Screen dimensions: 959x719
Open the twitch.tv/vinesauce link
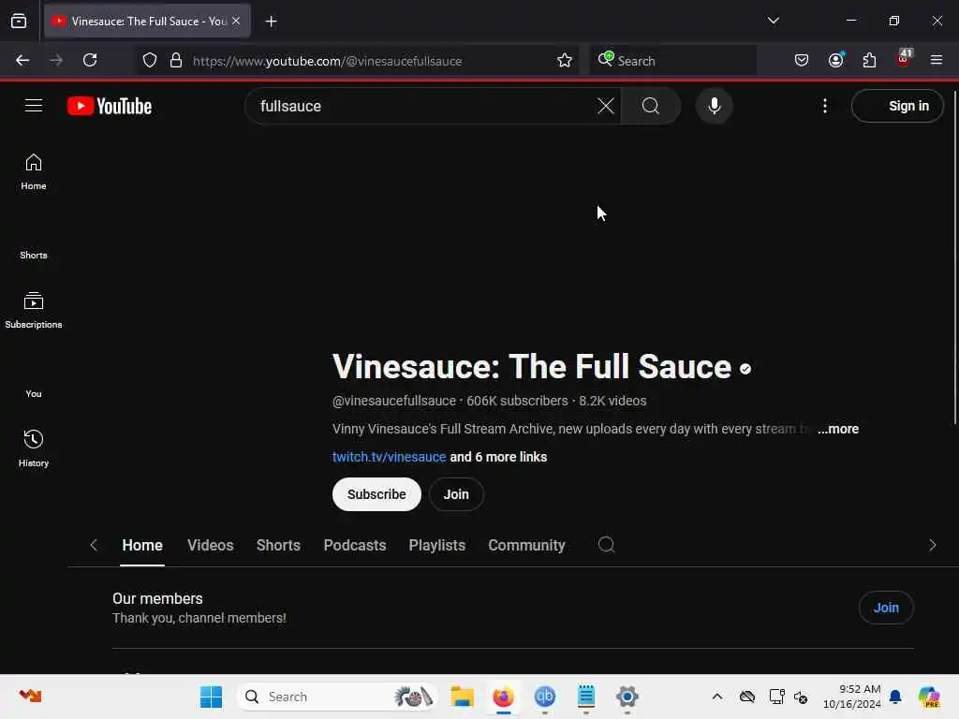click(x=389, y=457)
